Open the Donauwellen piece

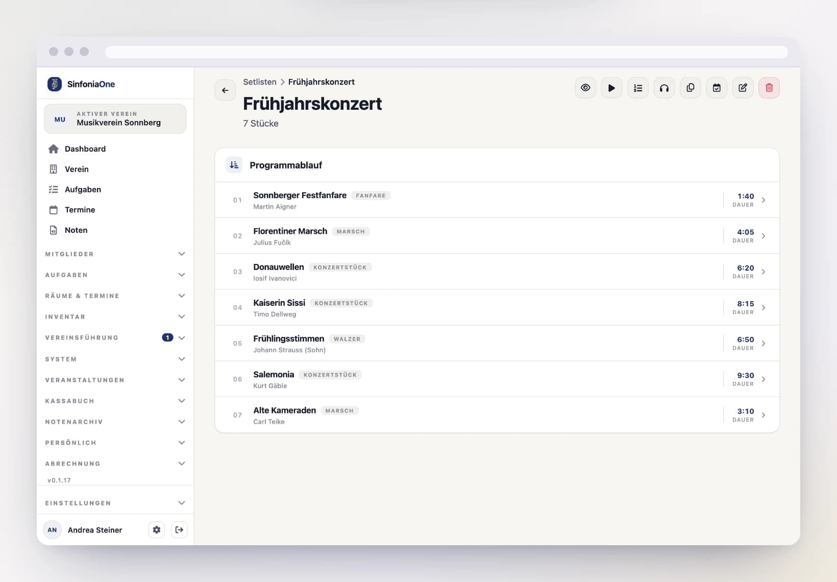tap(497, 272)
